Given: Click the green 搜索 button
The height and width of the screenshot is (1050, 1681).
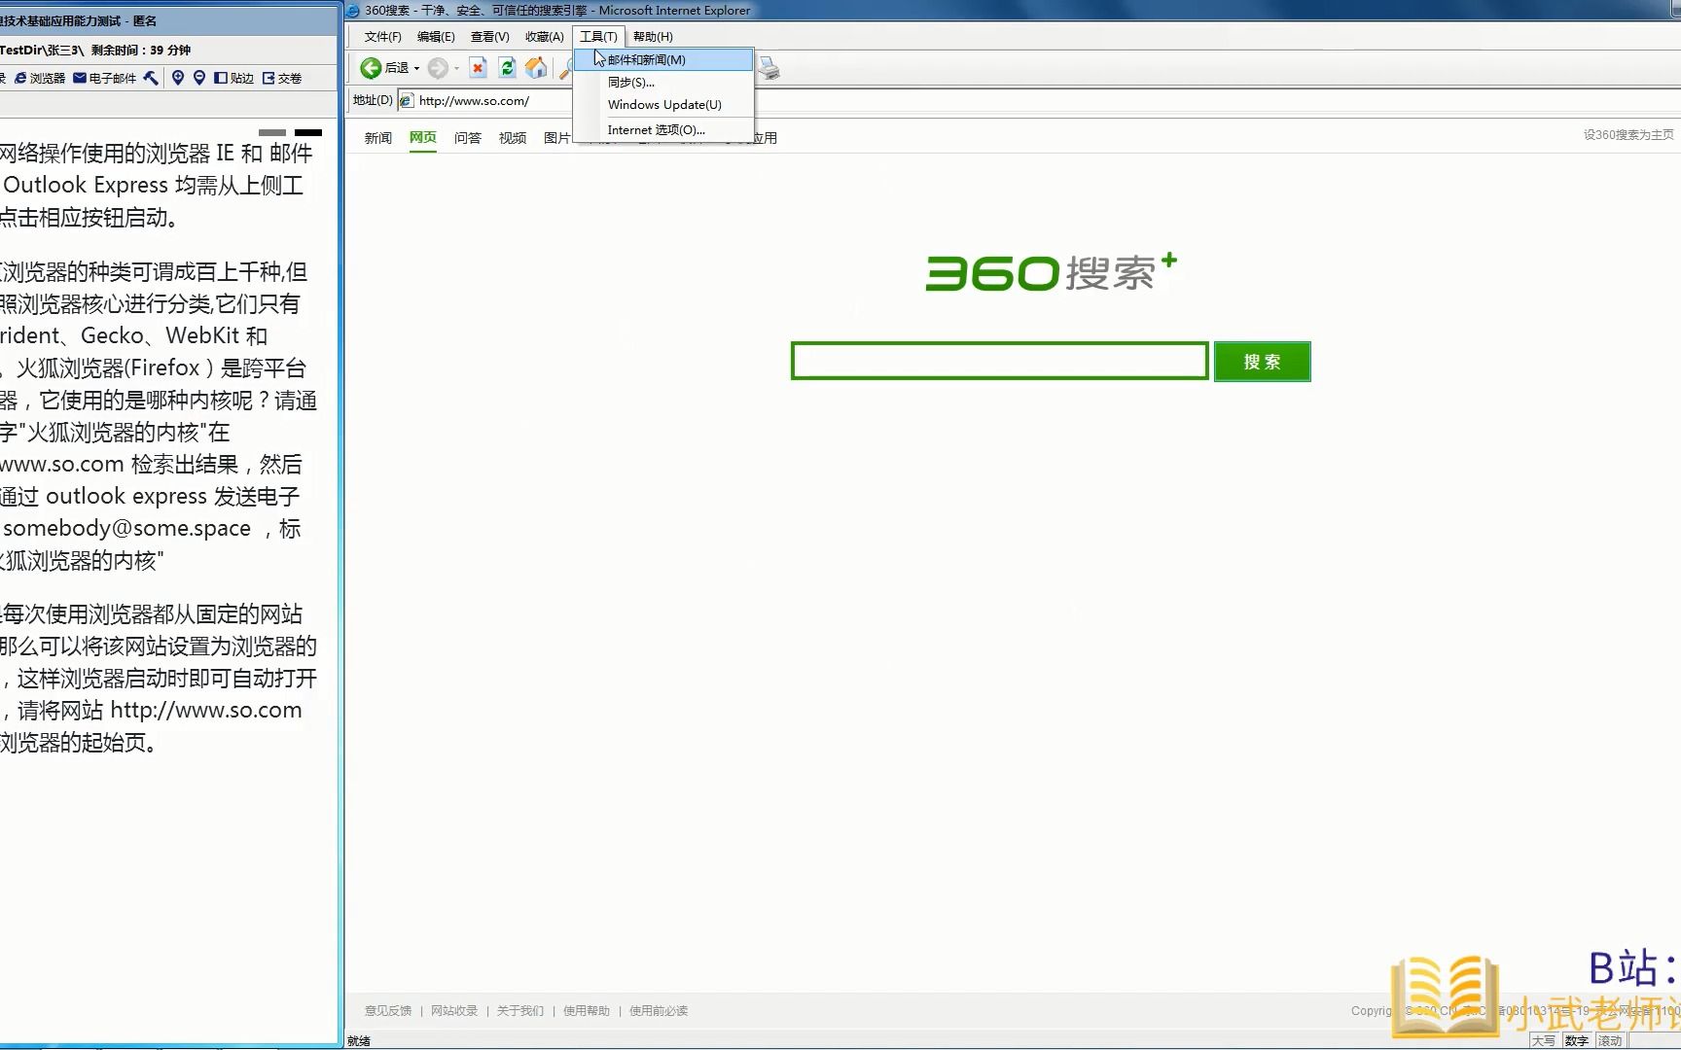Looking at the screenshot, I should tap(1263, 362).
